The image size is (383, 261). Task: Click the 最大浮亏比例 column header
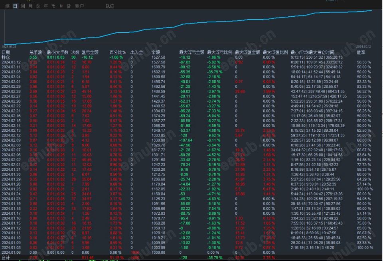pyautogui.click(x=219, y=52)
